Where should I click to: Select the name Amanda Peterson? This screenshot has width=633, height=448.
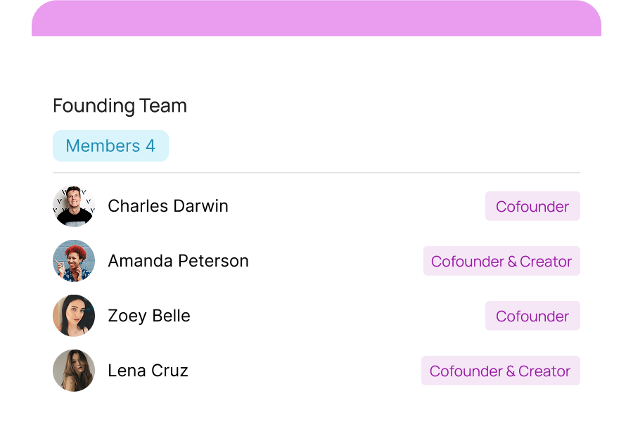pyautogui.click(x=178, y=261)
